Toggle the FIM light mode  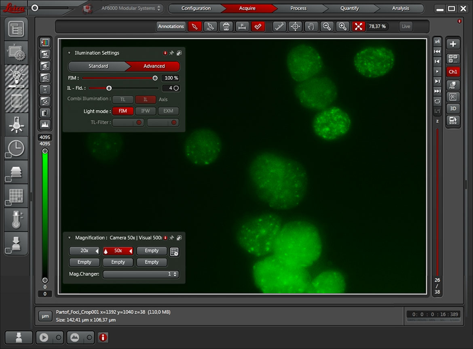coord(122,111)
